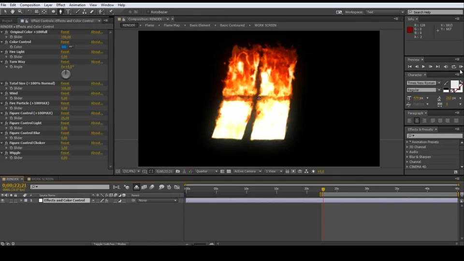Open the Composition menu
Image resolution: width=464 pixels, height=261 pixels.
30,5
